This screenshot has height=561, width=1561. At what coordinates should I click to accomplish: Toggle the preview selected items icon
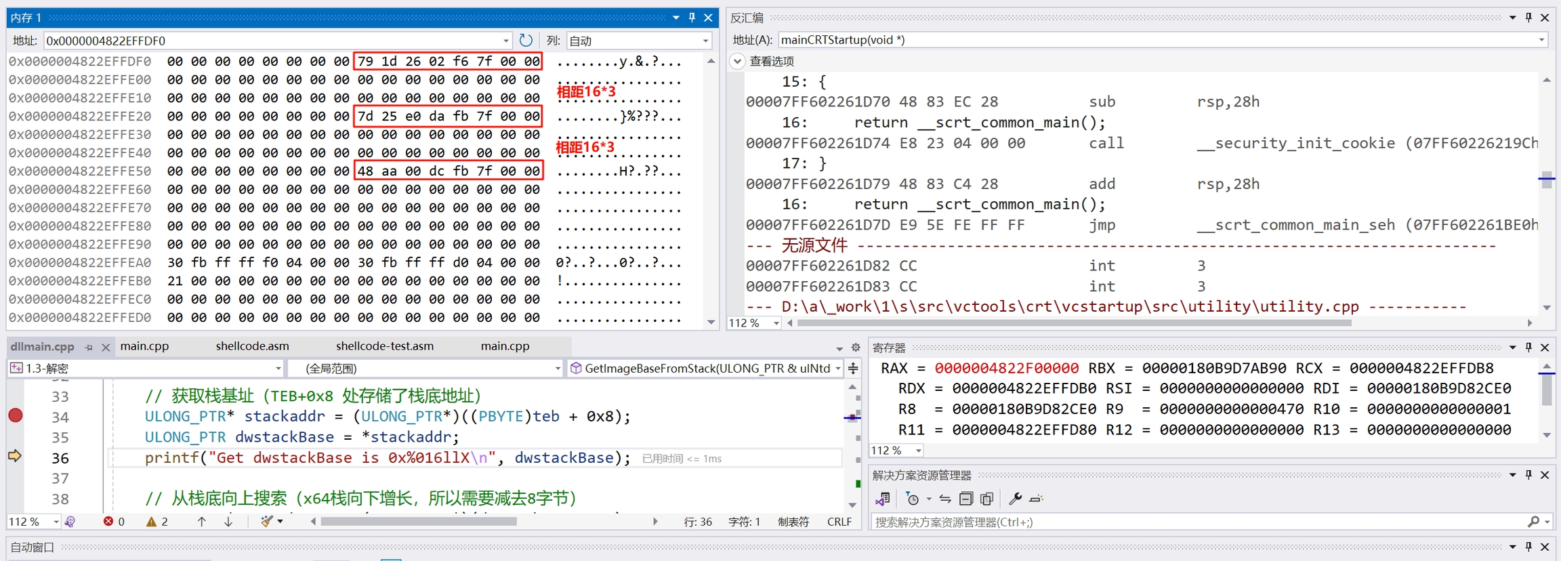pos(1036,499)
